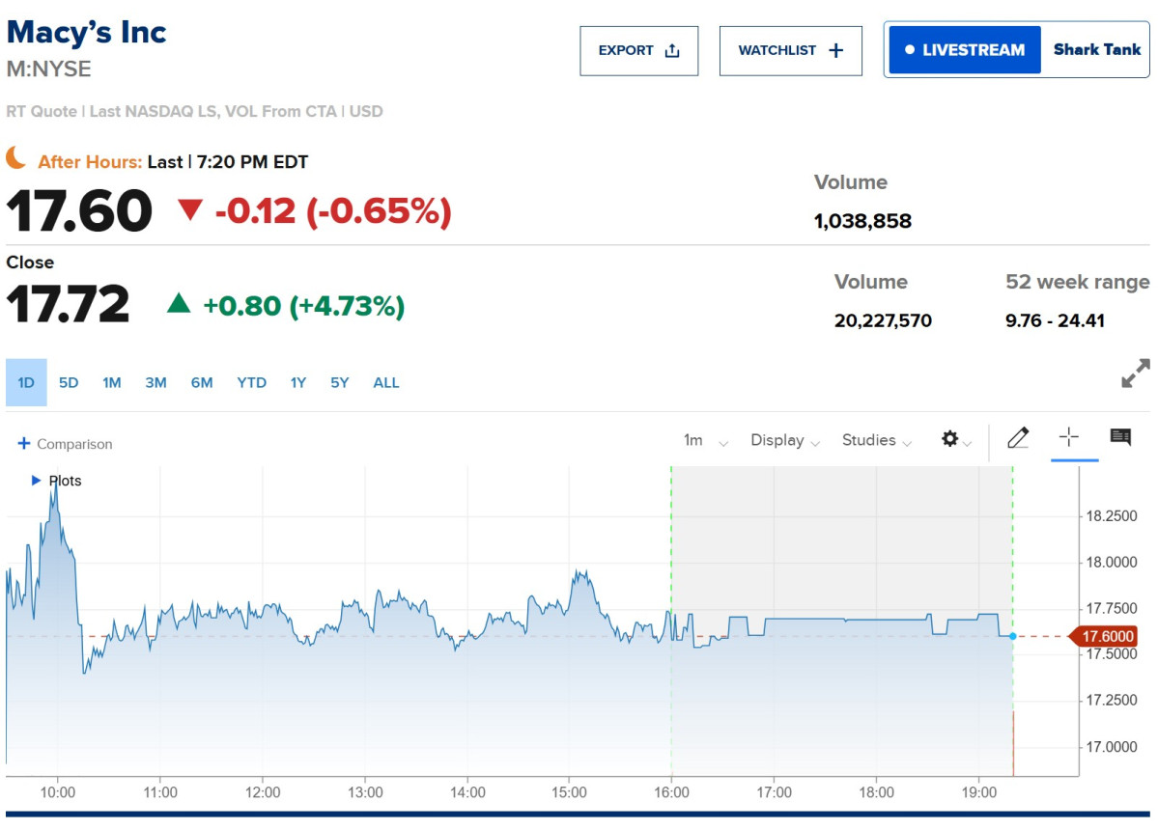Screen dimensions: 1158x830
Task: Expand the Plots disclosure triangle
Action: click(x=36, y=481)
